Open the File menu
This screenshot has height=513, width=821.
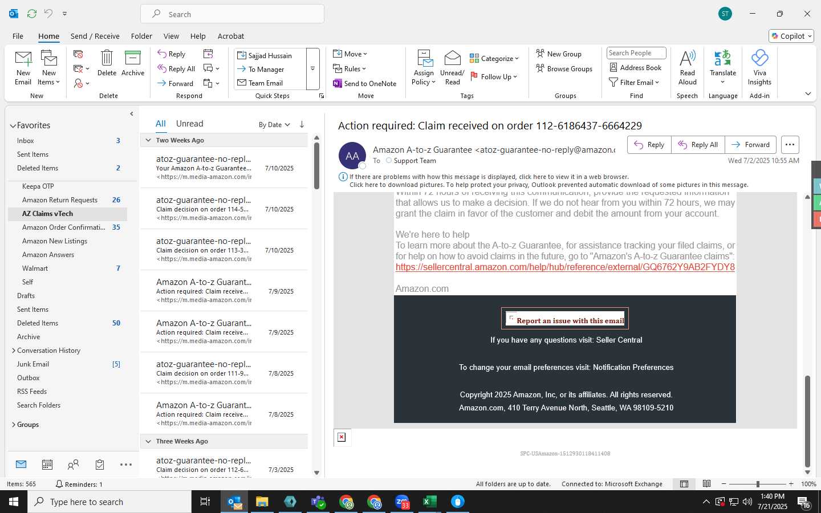(x=18, y=36)
